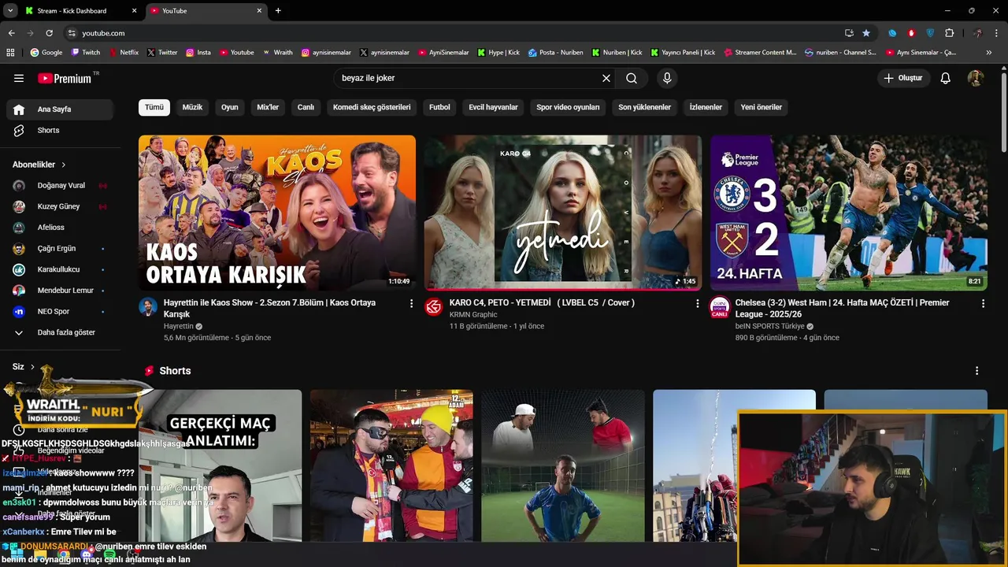1008x567 pixels.
Task: Open the KRMN Graphic channel name link
Action: point(473,315)
